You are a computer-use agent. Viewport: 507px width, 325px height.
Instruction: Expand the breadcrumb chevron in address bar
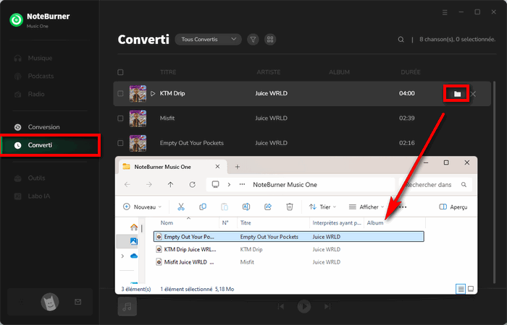[229, 185]
